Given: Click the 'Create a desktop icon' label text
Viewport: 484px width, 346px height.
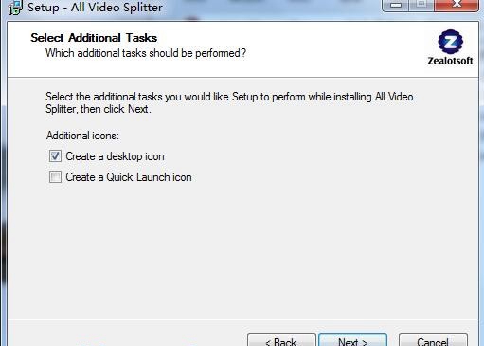Looking at the screenshot, I should (x=115, y=156).
